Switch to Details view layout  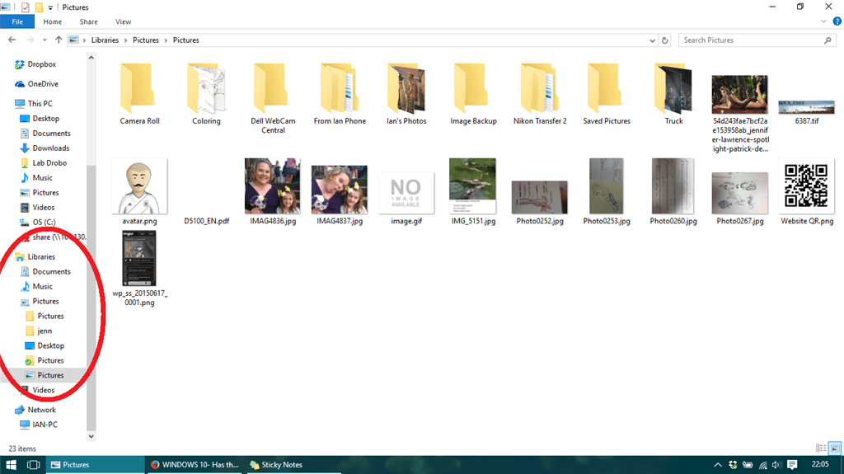click(820, 448)
